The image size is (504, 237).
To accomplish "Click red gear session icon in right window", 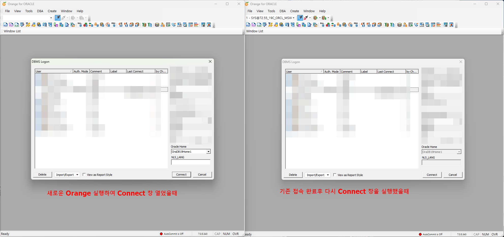I will [328, 25].
